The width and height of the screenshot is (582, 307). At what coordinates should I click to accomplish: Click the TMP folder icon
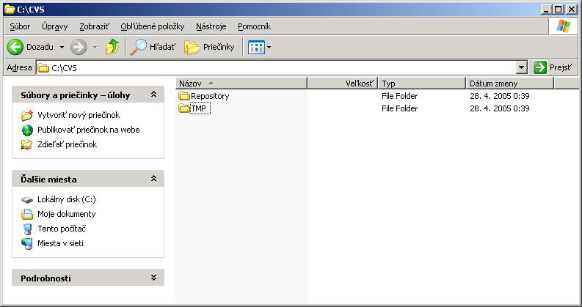pos(184,108)
